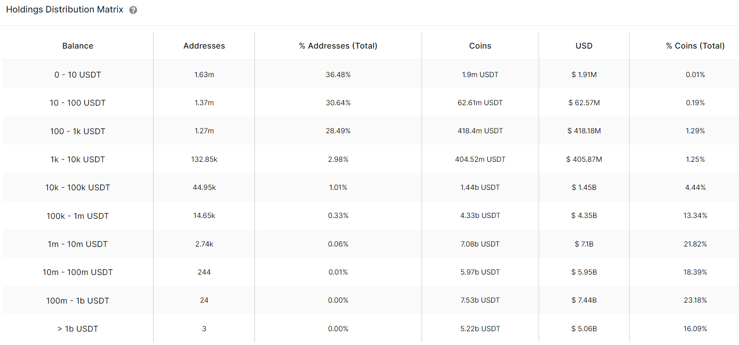Click the Balance column header
Viewport: 739px width, 345px height.
pos(78,46)
